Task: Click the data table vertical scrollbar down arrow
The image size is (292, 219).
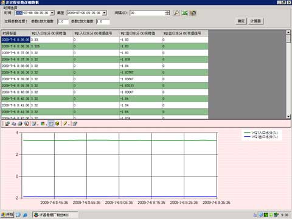Action: pos(288,116)
